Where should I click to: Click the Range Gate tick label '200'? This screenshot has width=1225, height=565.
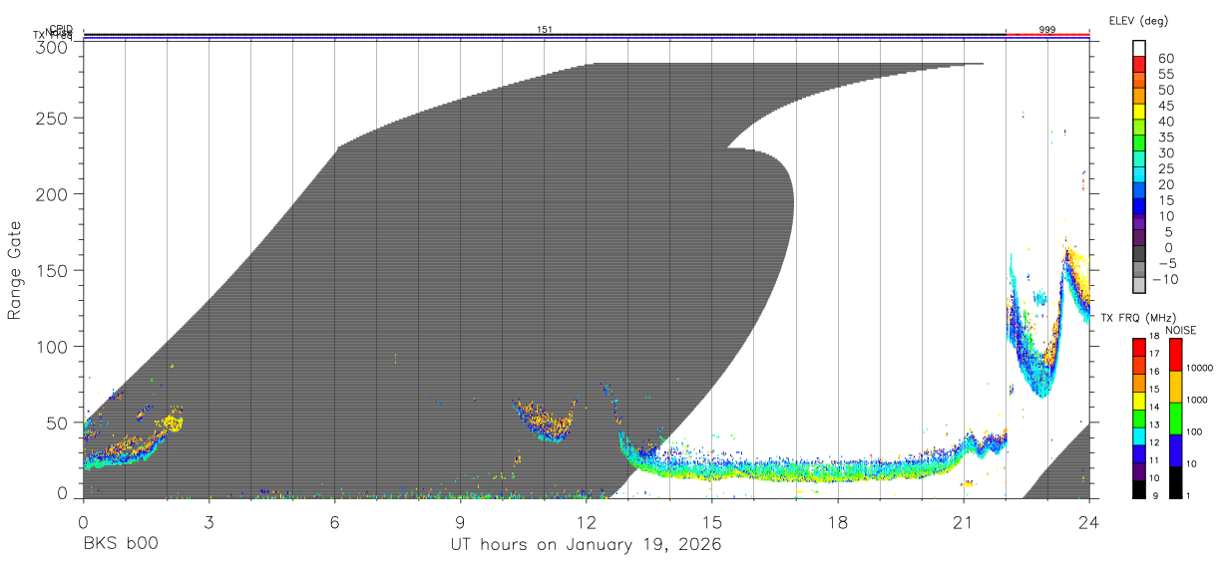(x=52, y=193)
